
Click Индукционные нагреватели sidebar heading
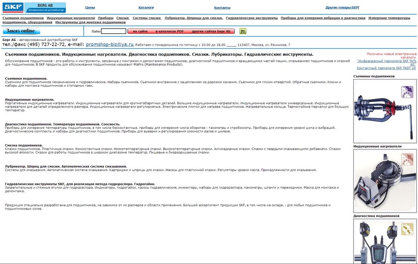pyautogui.click(x=377, y=146)
